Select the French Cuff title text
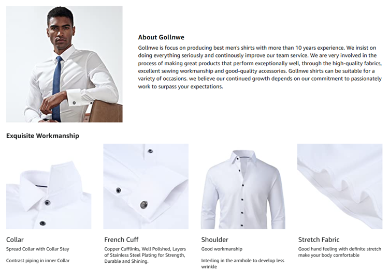 [121, 240]
